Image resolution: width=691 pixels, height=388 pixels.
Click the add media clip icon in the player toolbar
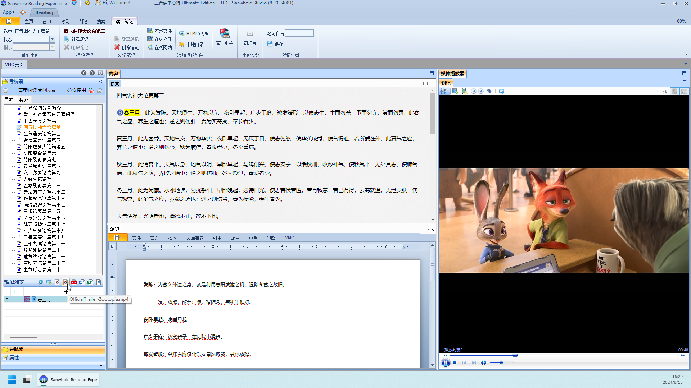(x=455, y=91)
